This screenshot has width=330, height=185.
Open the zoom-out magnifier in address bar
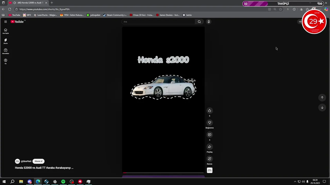click(x=275, y=9)
